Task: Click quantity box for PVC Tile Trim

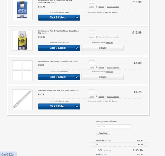Action: pyautogui.click(x=92, y=91)
